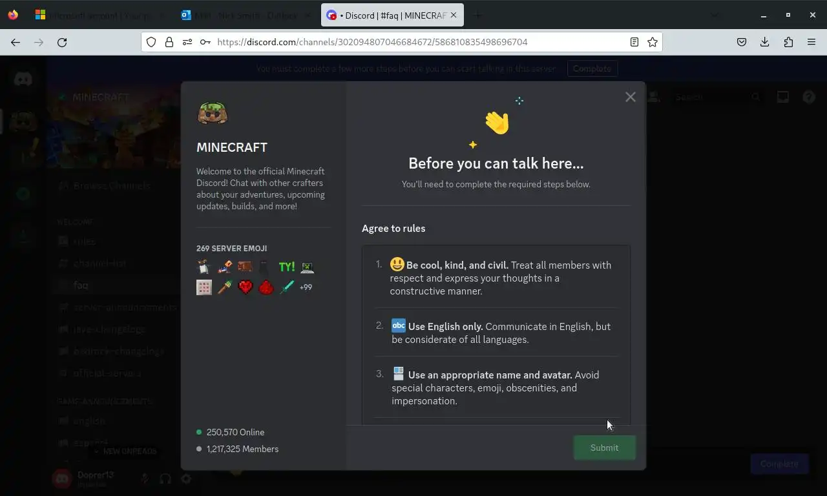Click the dimmed help question mark icon
This screenshot has width=827, height=496.
pos(809,97)
